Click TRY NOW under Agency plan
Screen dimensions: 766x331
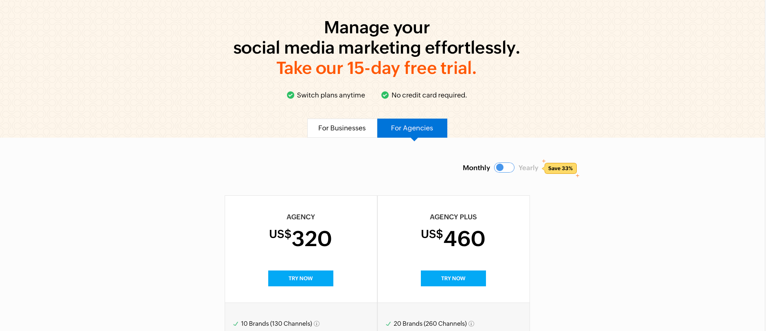click(301, 278)
